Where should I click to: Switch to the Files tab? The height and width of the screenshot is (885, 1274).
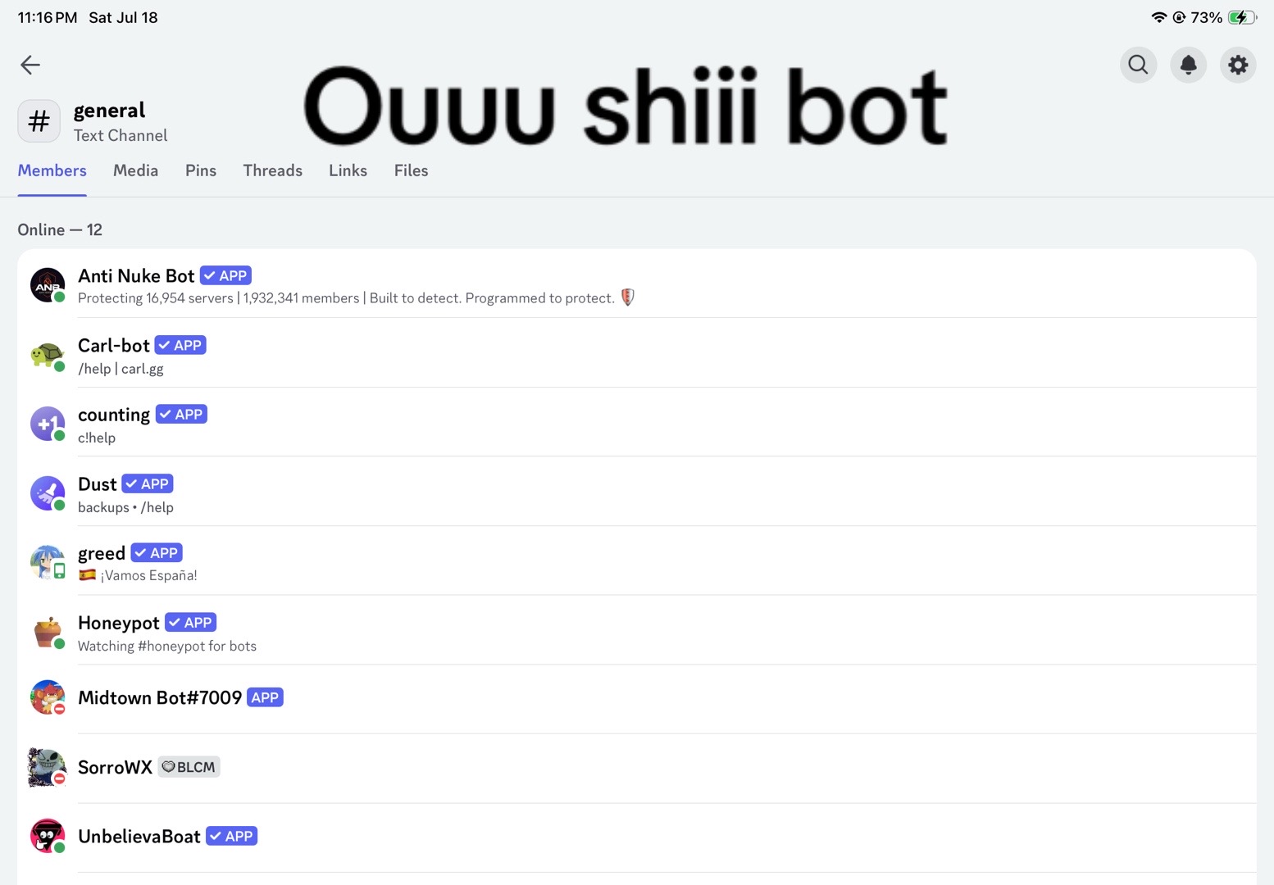click(412, 170)
